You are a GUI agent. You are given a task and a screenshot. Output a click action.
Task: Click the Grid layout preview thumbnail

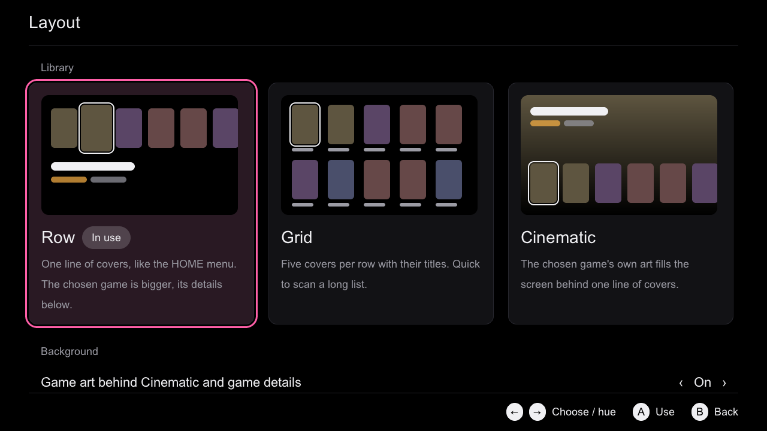379,155
